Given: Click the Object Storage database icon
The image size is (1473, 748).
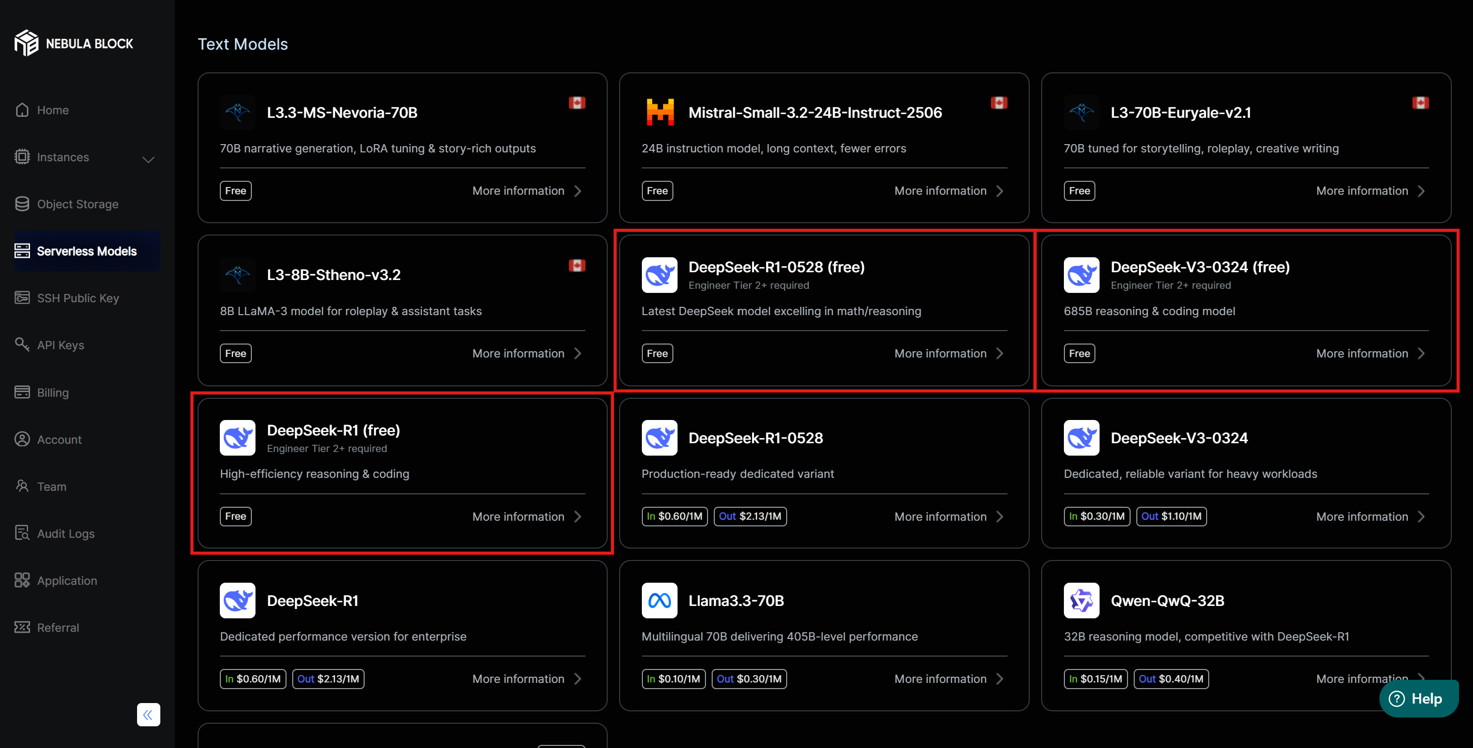Looking at the screenshot, I should pyautogui.click(x=22, y=204).
